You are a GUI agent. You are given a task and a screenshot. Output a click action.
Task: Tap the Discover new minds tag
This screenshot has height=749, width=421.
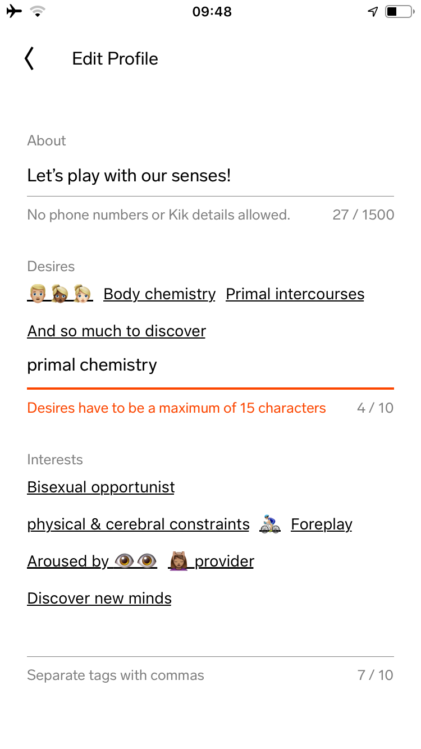(x=99, y=598)
